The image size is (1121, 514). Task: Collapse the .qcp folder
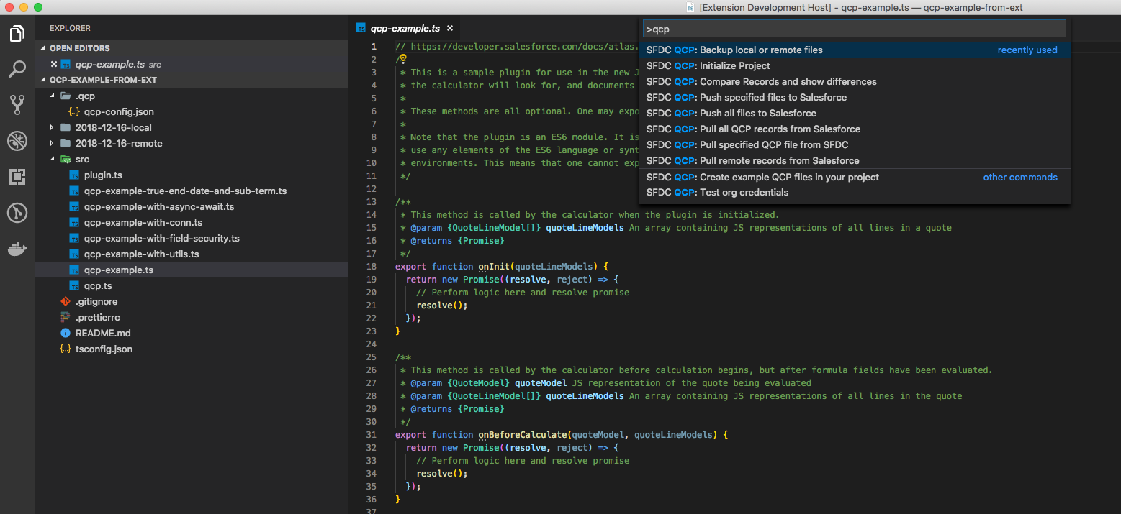point(85,96)
